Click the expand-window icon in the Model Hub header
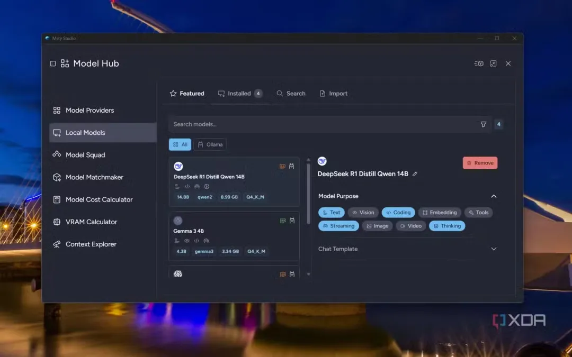The width and height of the screenshot is (572, 357). tap(493, 63)
